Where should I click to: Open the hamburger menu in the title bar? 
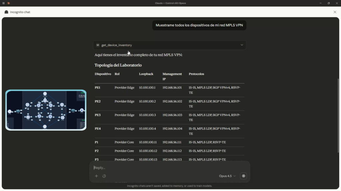coord(3,3)
